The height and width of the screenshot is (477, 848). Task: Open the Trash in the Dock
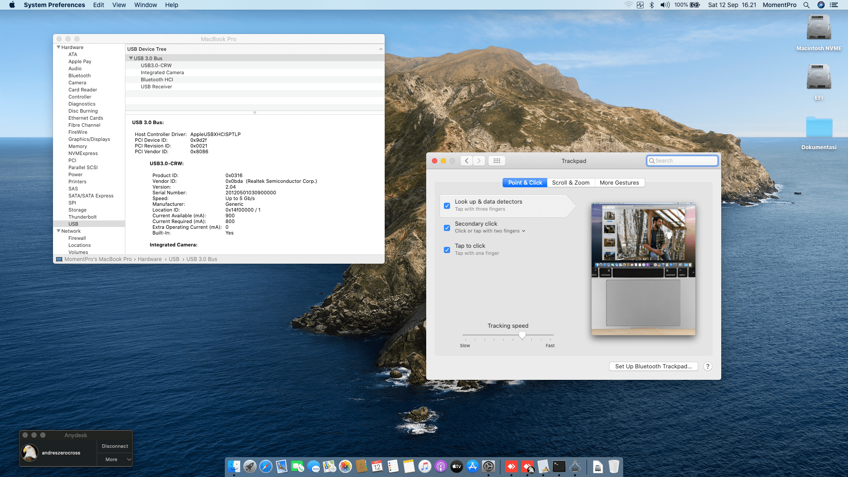pos(614,466)
